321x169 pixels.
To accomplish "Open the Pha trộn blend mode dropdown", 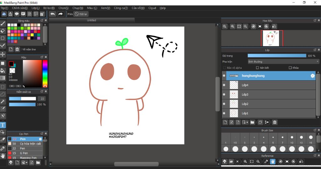I will (283, 62).
